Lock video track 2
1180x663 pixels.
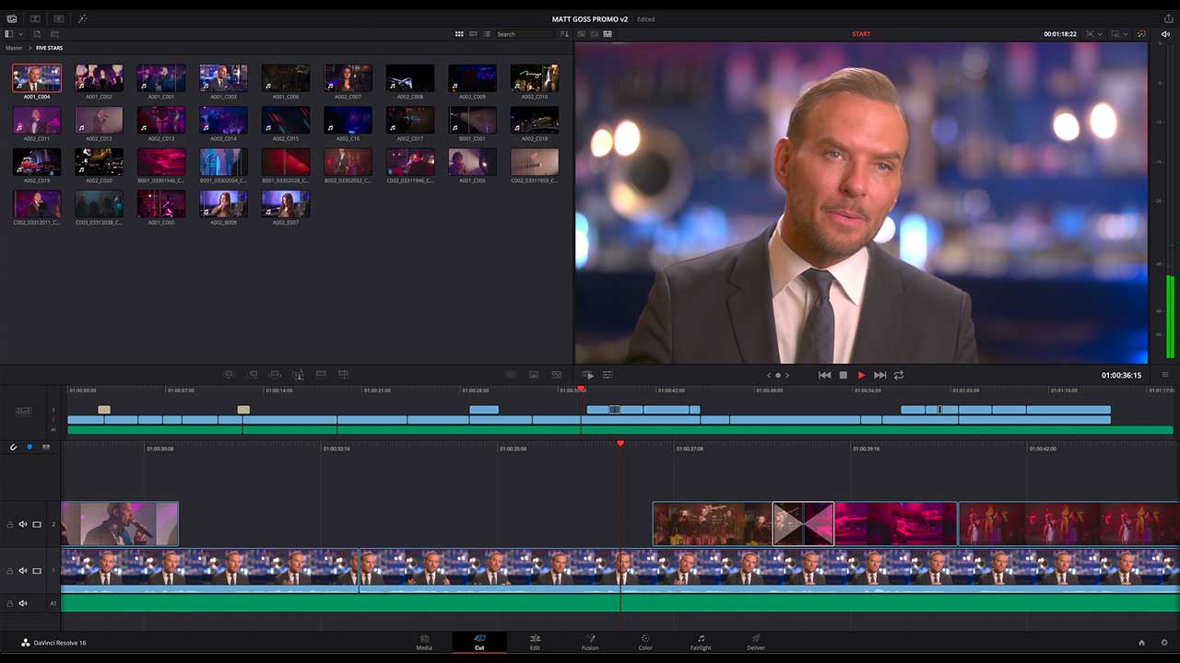10,524
